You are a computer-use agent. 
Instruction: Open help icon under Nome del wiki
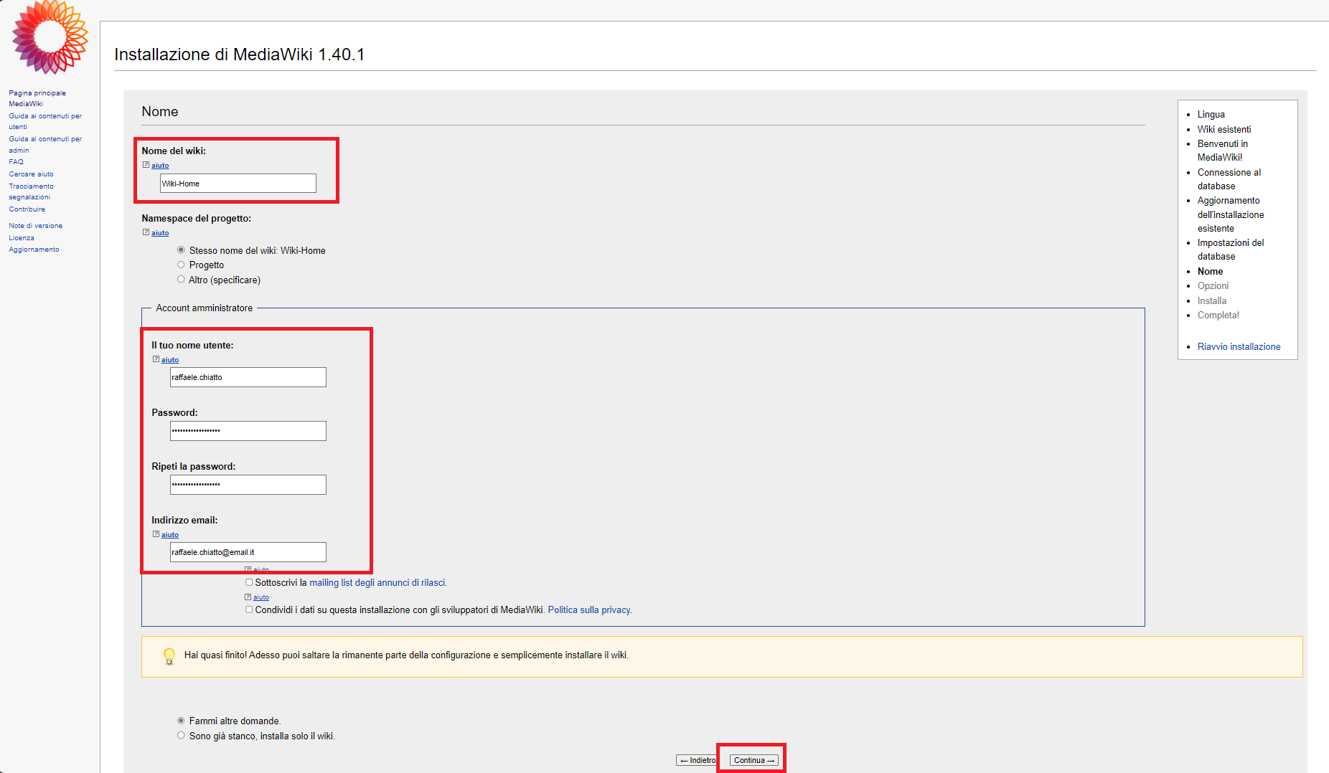pyautogui.click(x=146, y=165)
